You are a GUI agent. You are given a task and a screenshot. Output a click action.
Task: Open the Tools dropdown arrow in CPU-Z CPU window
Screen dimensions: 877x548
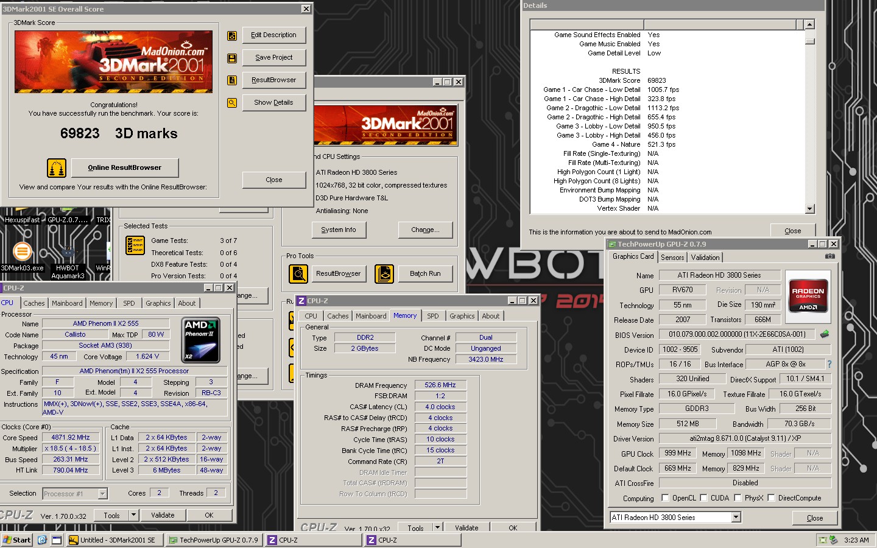[133, 515]
